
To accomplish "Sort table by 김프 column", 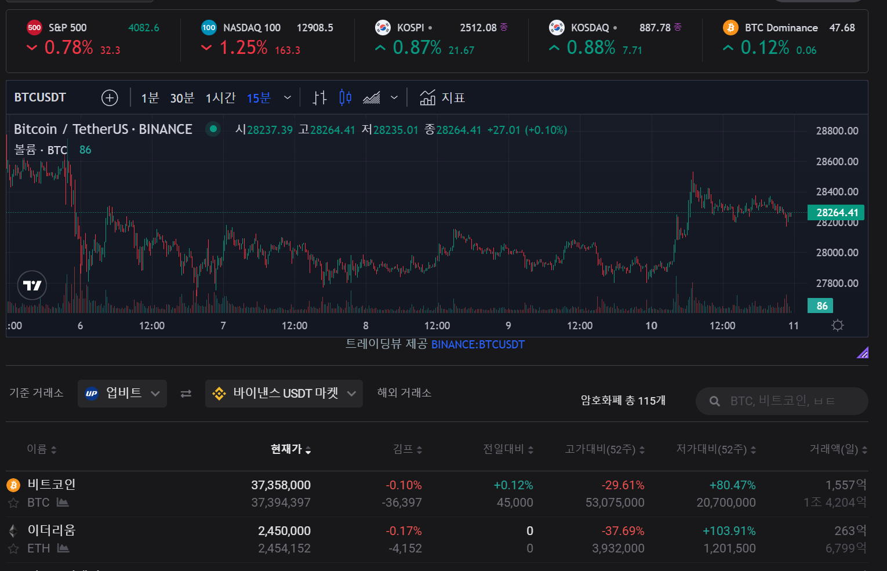I will point(408,449).
